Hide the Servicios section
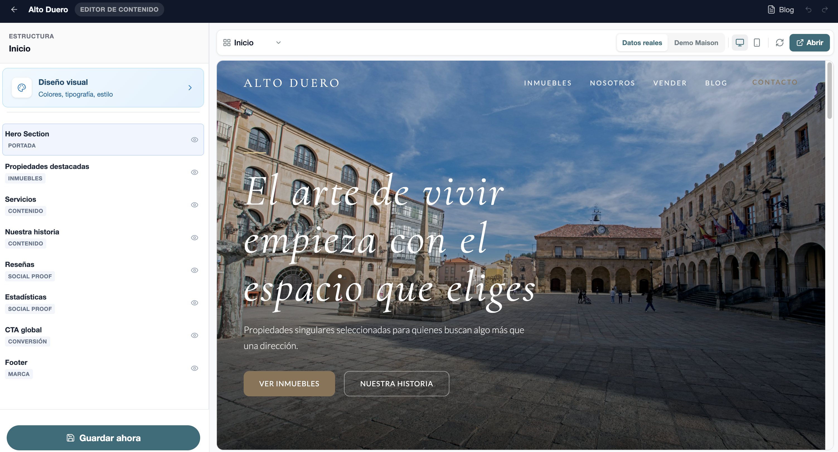838x452 pixels. 195,205
